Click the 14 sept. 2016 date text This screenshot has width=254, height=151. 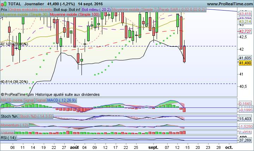(90, 4)
